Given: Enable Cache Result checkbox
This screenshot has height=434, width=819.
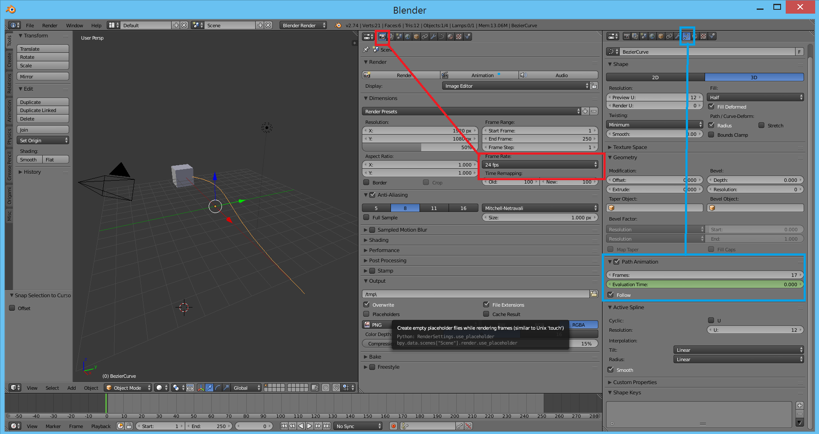Looking at the screenshot, I should coord(486,314).
